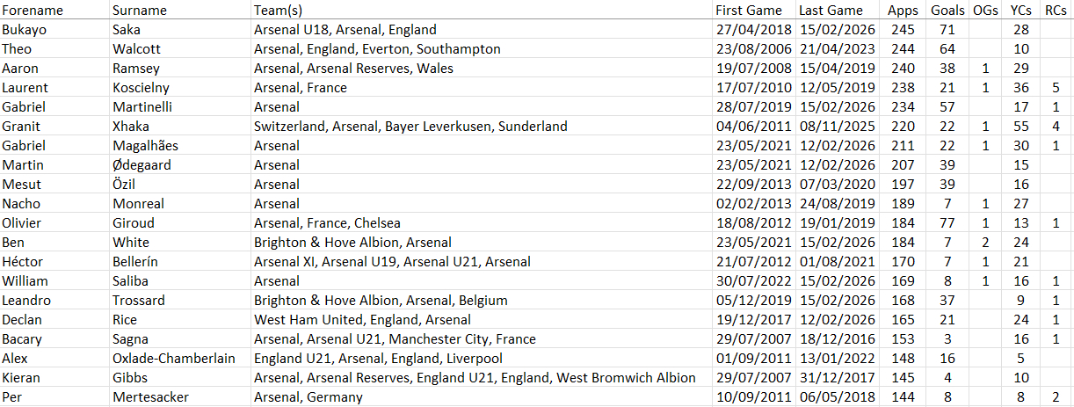
Task: Select the Apps column header
Action: [903, 11]
